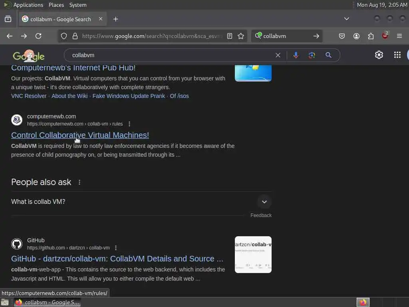The height and width of the screenshot is (307, 409).
Task: Open the uBlock Origin extension icon
Action: click(x=385, y=36)
